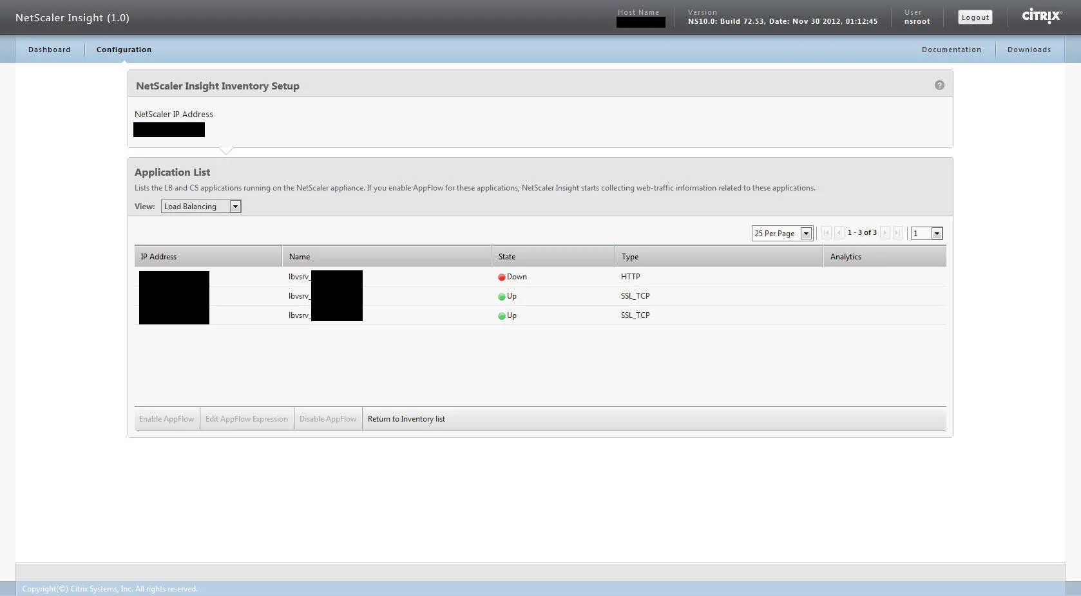
Task: Sort by Type column header
Action: 719,256
